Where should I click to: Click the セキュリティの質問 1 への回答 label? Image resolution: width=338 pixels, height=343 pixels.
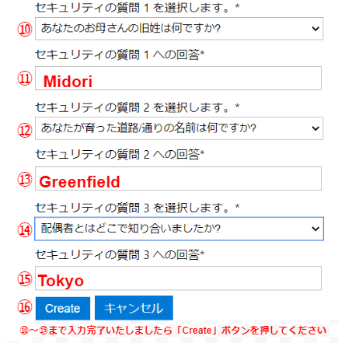[120, 54]
